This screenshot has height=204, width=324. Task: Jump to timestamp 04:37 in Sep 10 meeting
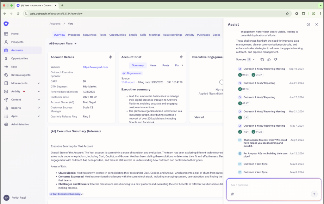257,75
